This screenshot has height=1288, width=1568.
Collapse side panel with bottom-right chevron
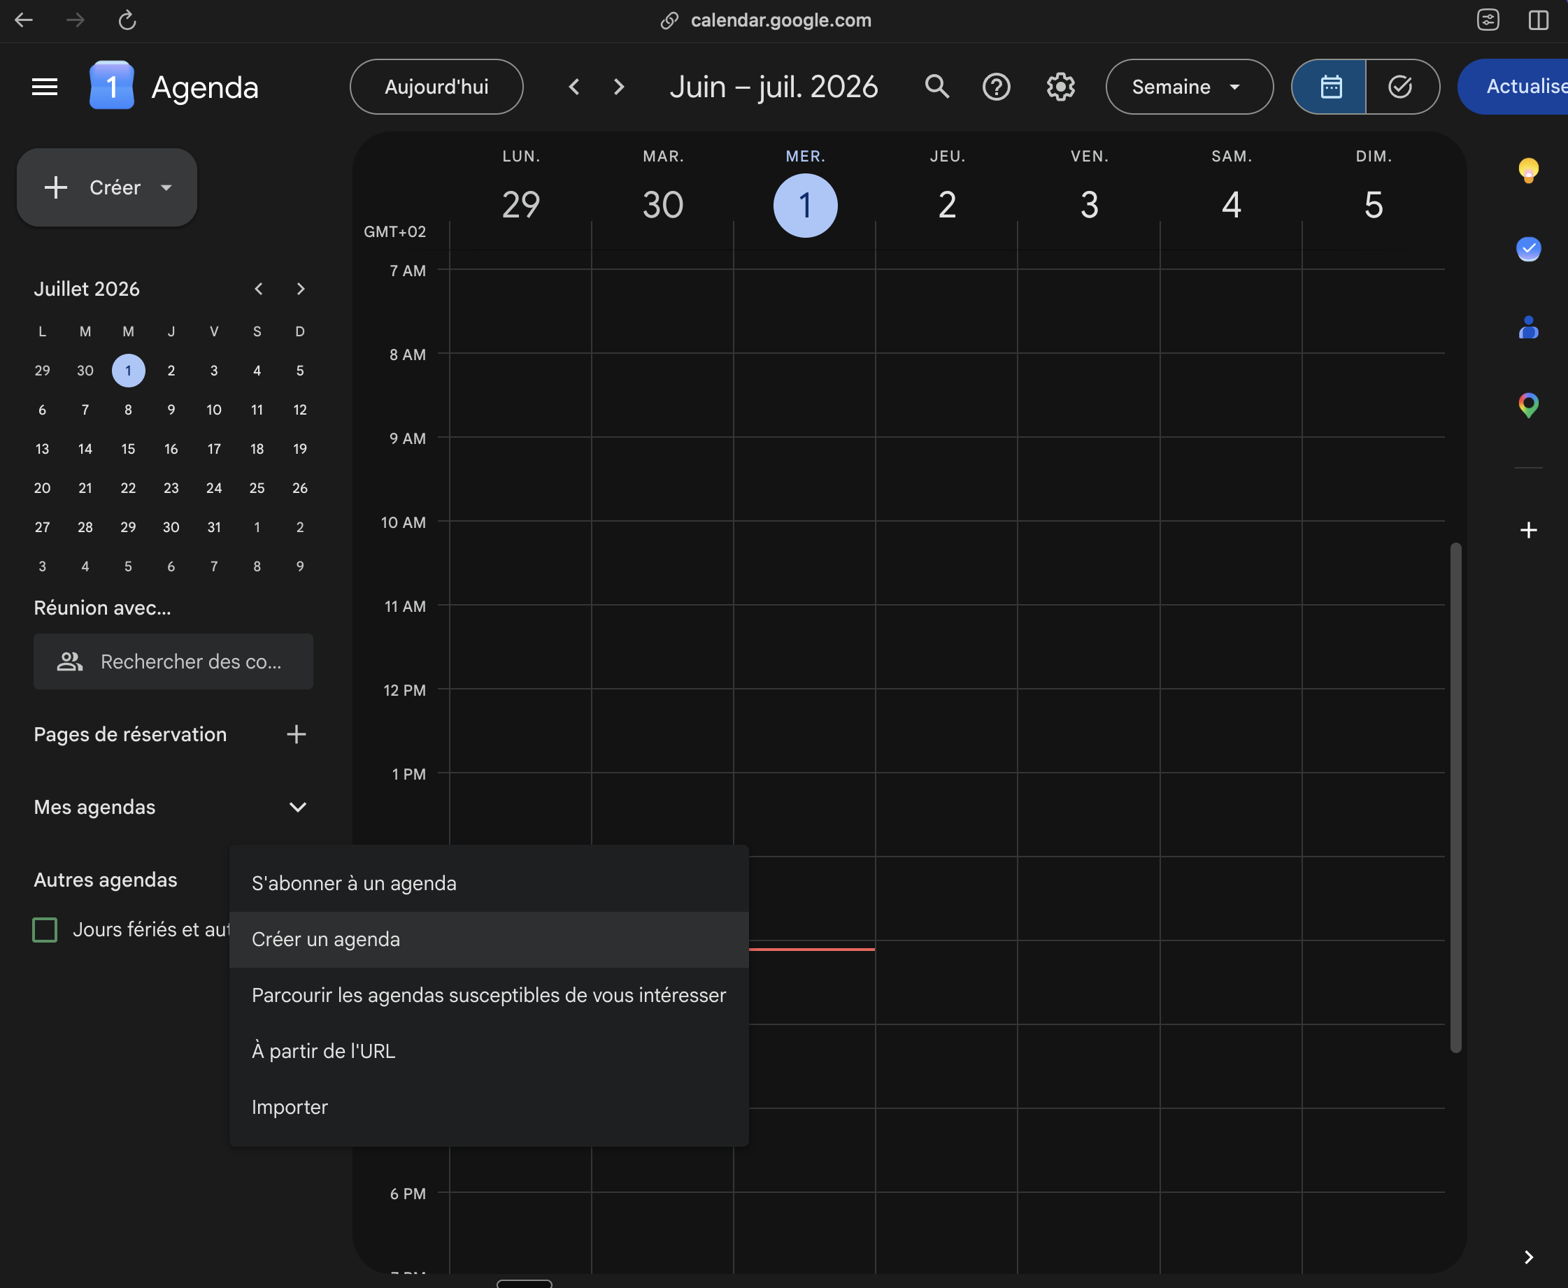click(1528, 1257)
